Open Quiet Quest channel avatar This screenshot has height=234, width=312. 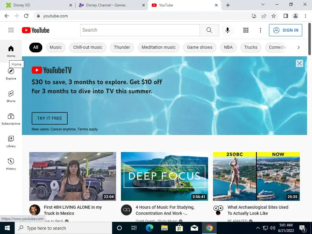tap(126, 210)
